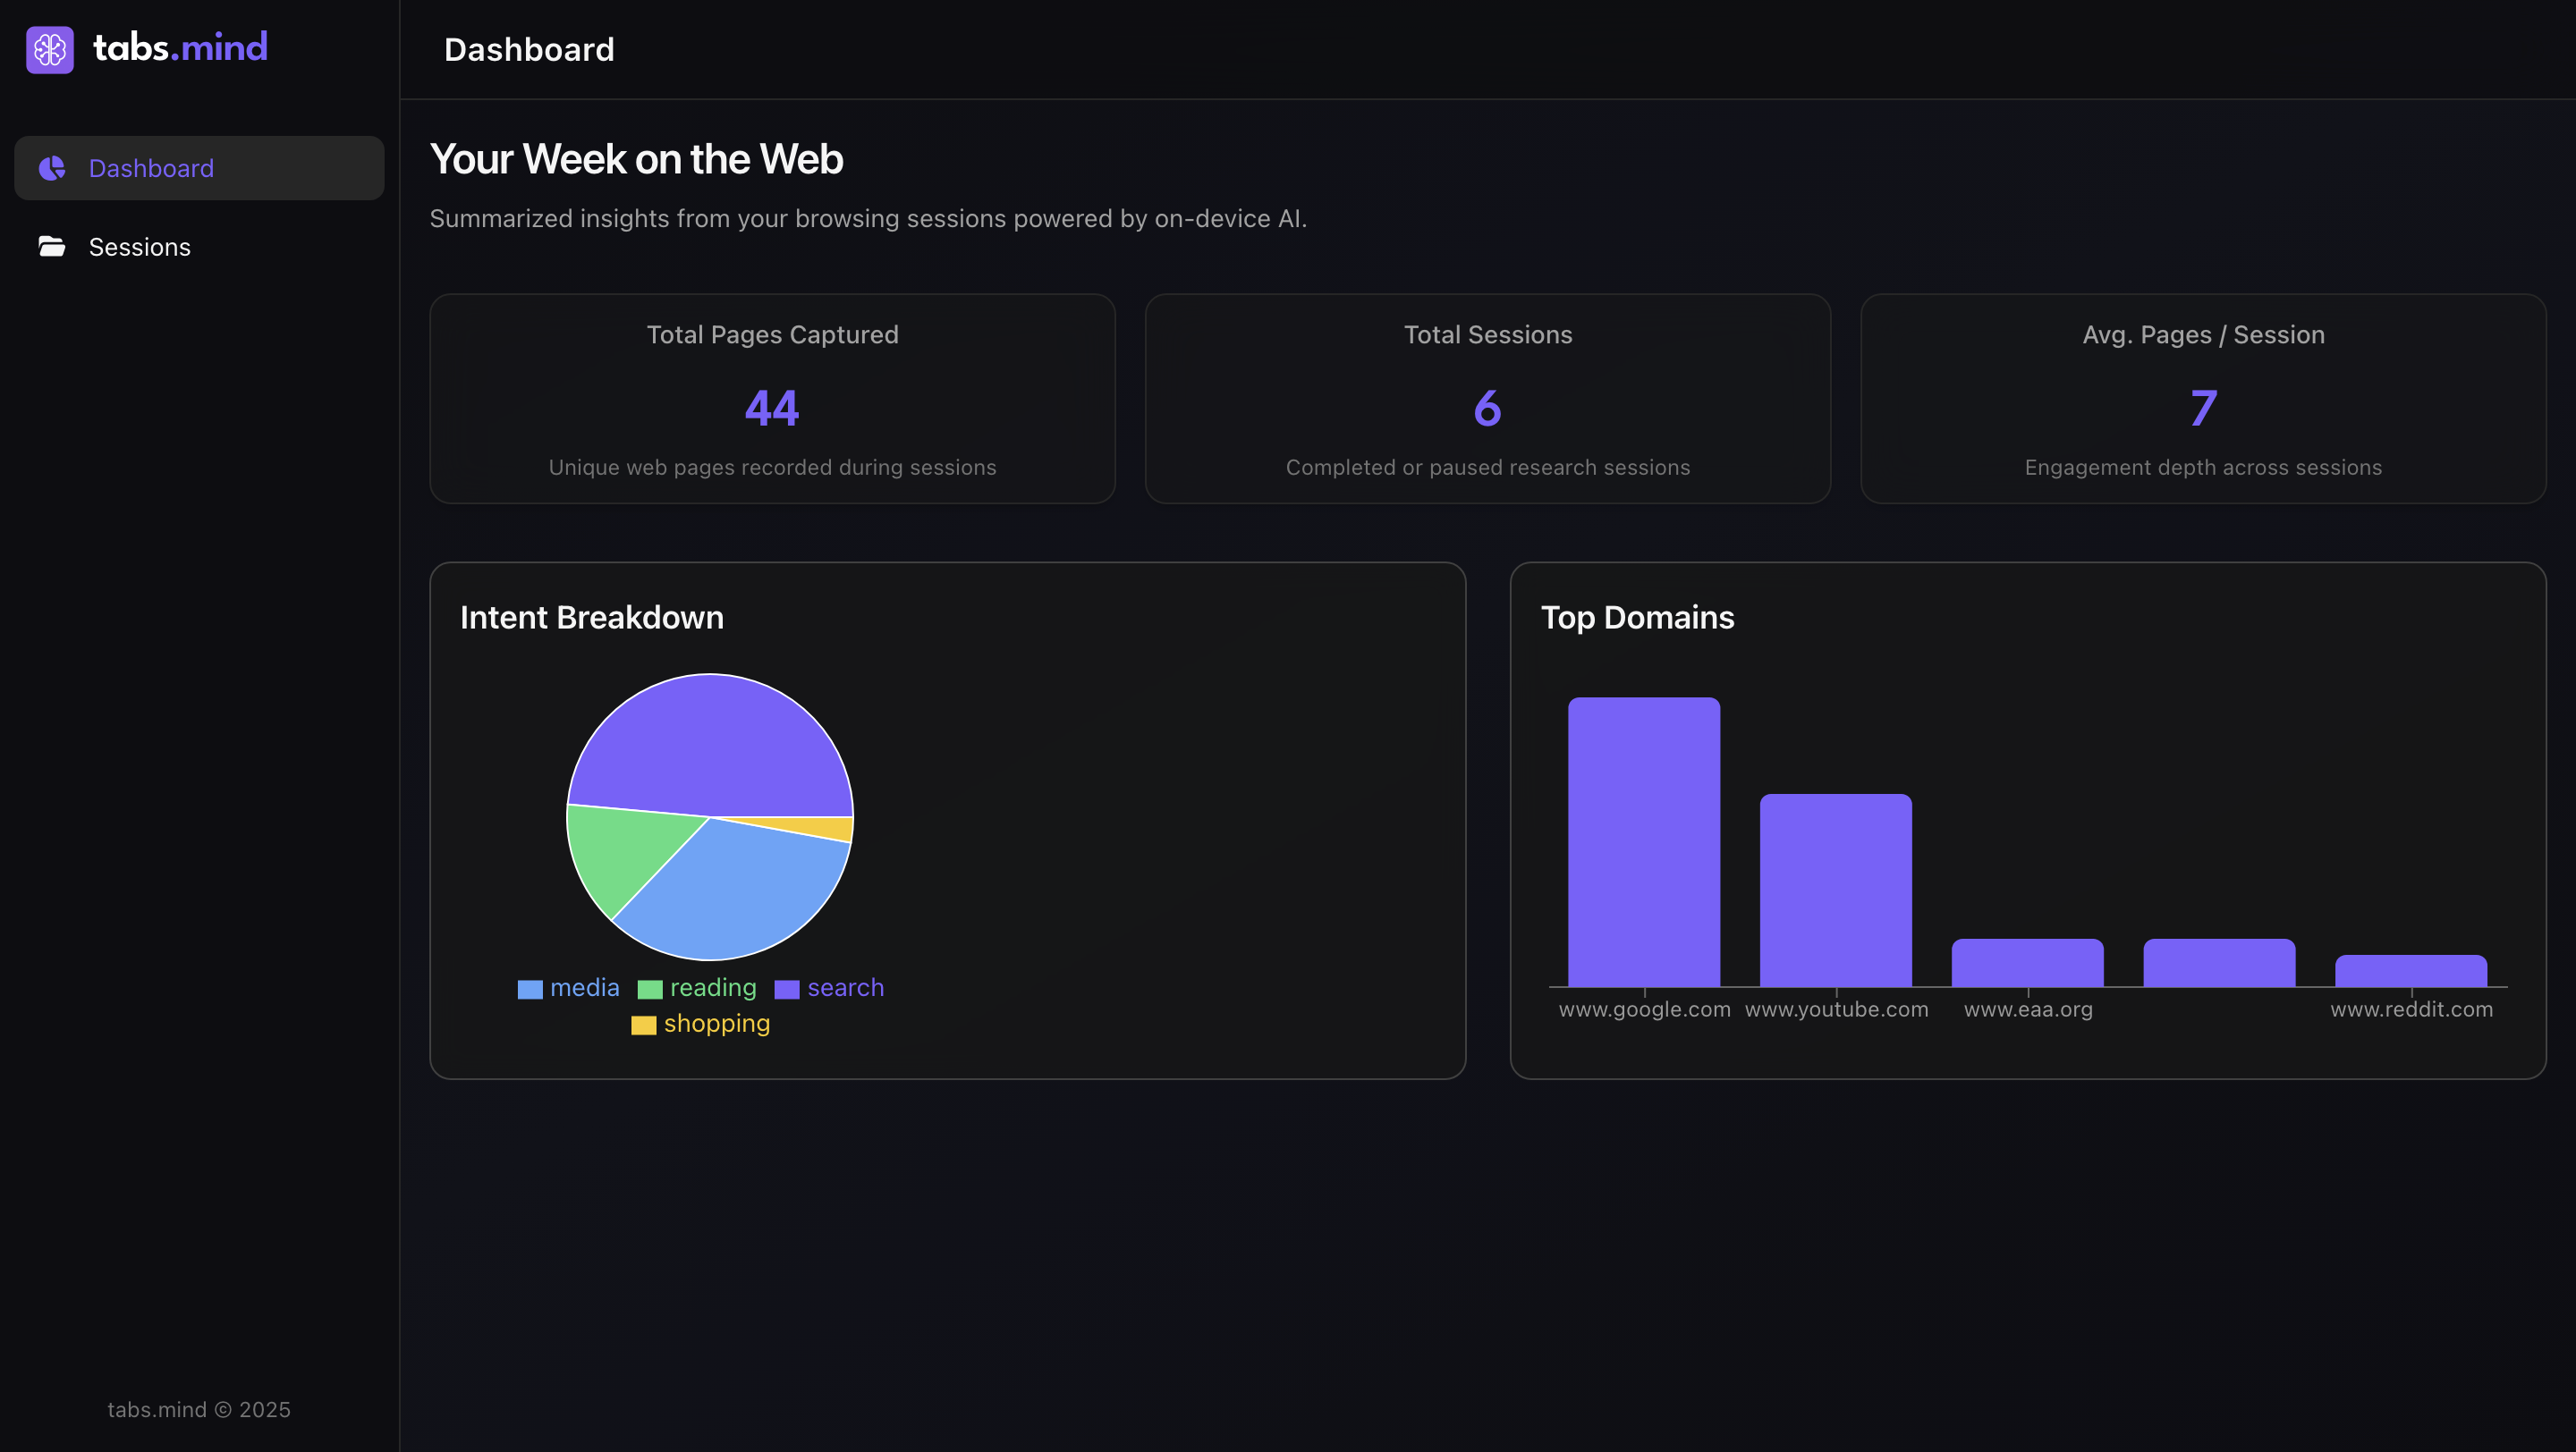Toggle the reading legend swatch

tap(650, 990)
